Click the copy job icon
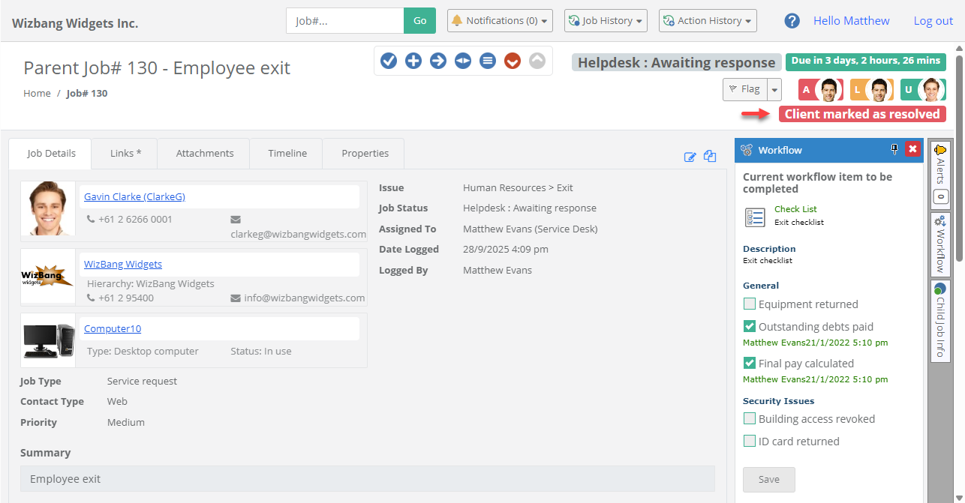Image resolution: width=965 pixels, height=503 pixels. [710, 157]
